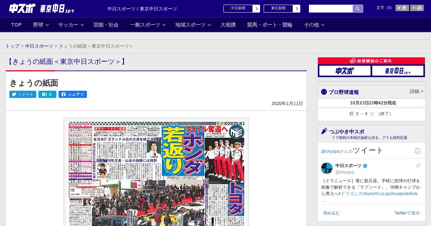Expand the 地域スポーツ navigation menu
The height and width of the screenshot is (226, 431).
[193, 25]
